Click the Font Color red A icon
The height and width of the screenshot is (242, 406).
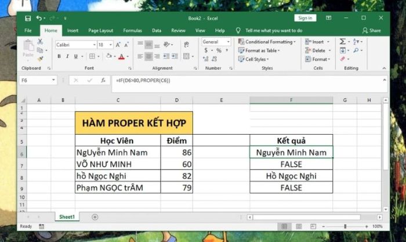point(121,56)
